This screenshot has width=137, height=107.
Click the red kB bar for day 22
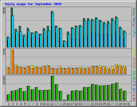click(92, 92)
